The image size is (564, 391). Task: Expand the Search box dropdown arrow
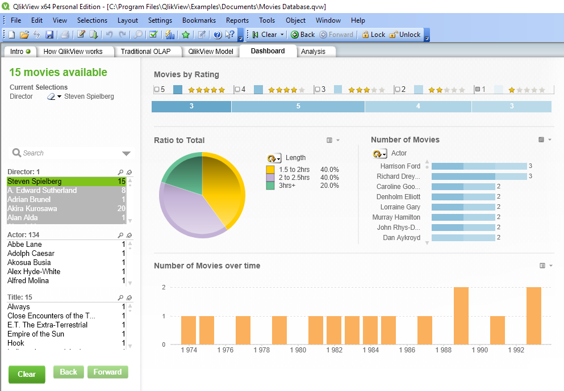click(x=126, y=153)
